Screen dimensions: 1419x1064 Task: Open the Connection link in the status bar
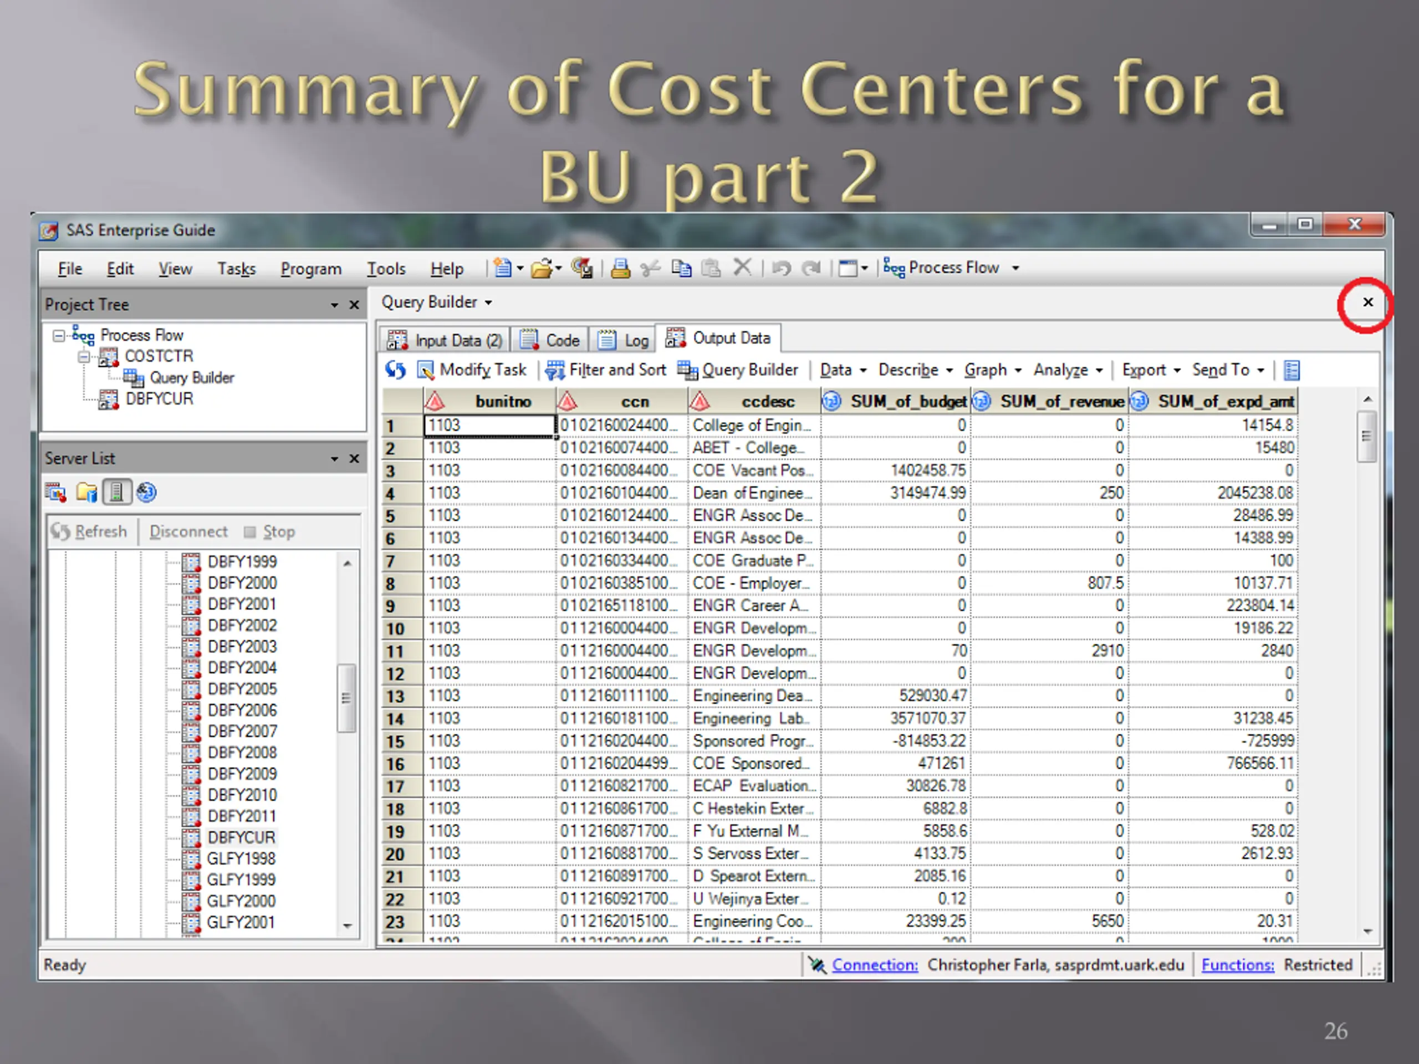coord(874,965)
